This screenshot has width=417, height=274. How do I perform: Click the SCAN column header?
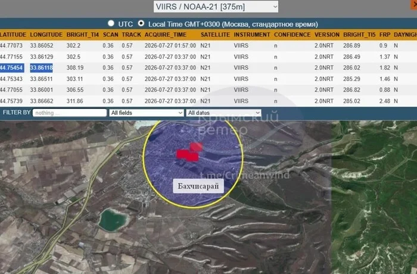tap(110, 35)
